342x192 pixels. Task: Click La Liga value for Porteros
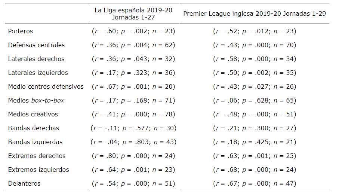pyautogui.click(x=133, y=31)
